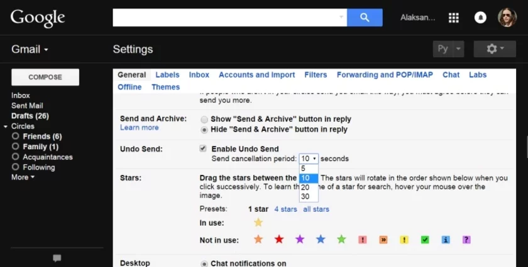Expand the Gmail dropdown menu
Screen dimensions: 528x267
click(30, 50)
